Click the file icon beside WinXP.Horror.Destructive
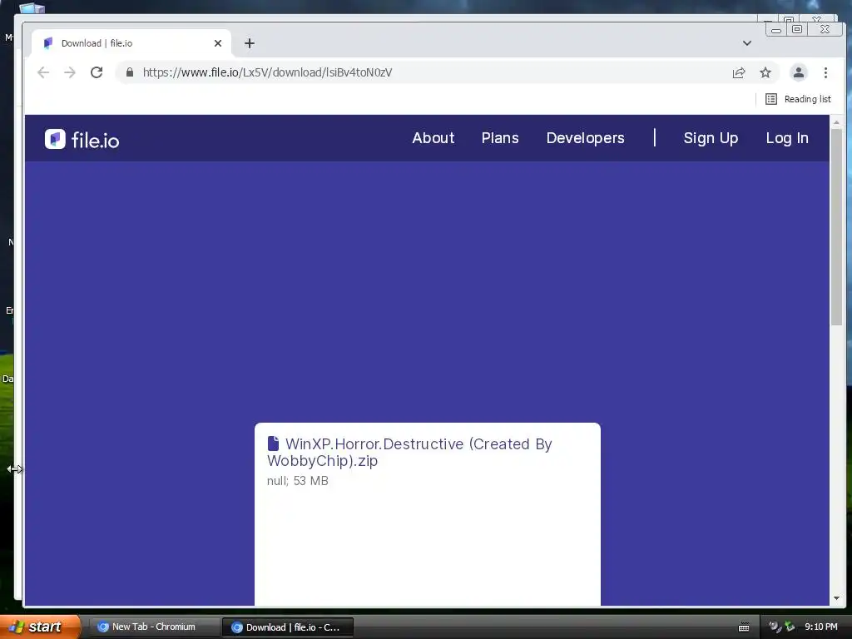852x639 pixels. (x=273, y=443)
